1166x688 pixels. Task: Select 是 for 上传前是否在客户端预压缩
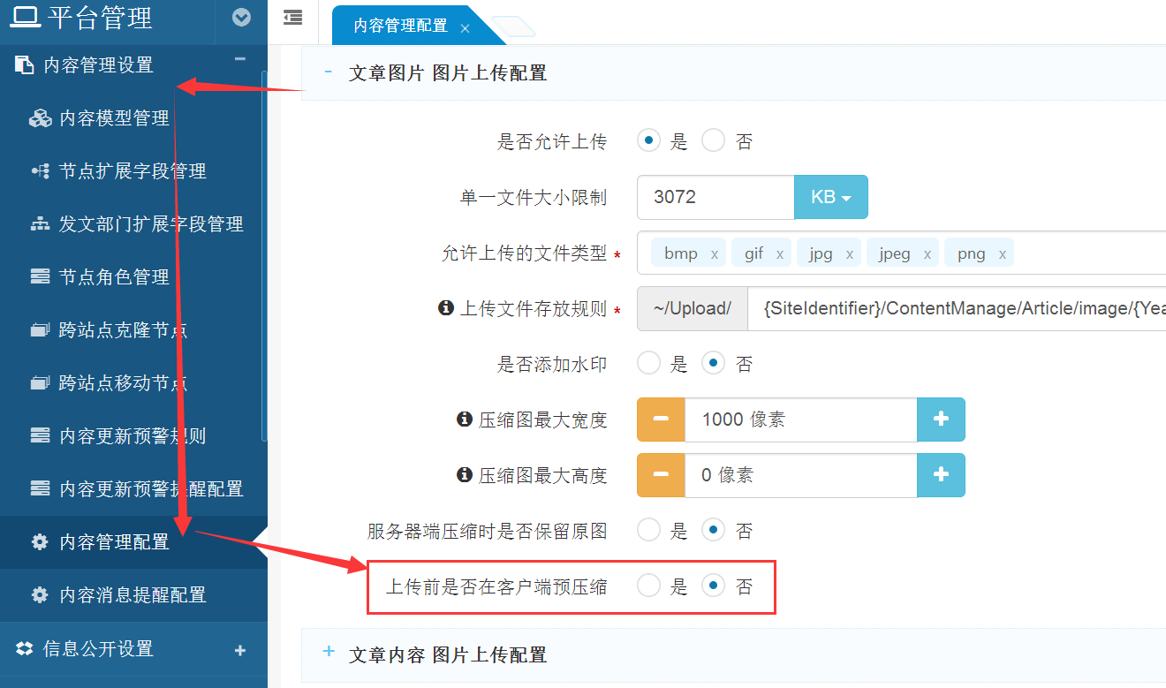tap(649, 586)
